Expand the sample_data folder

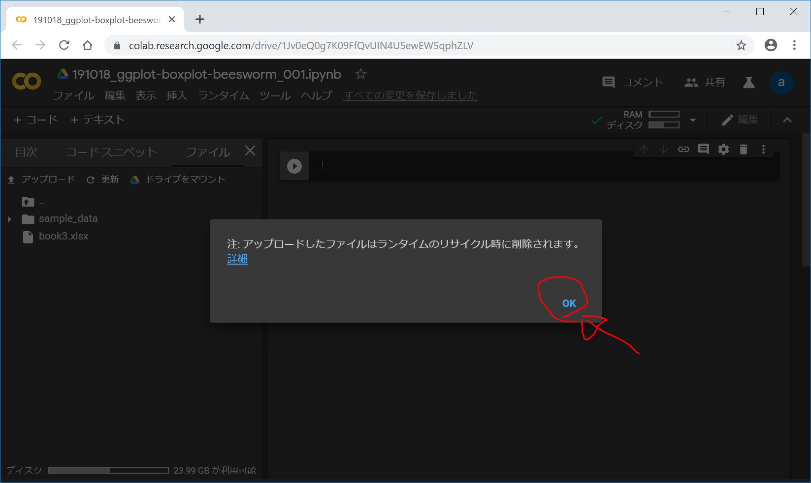[x=9, y=219]
